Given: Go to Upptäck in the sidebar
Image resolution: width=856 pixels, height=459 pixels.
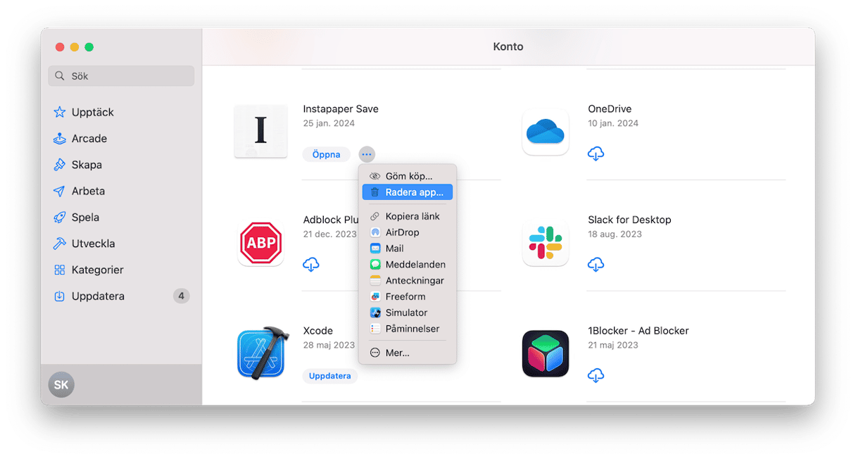Looking at the screenshot, I should (x=121, y=112).
